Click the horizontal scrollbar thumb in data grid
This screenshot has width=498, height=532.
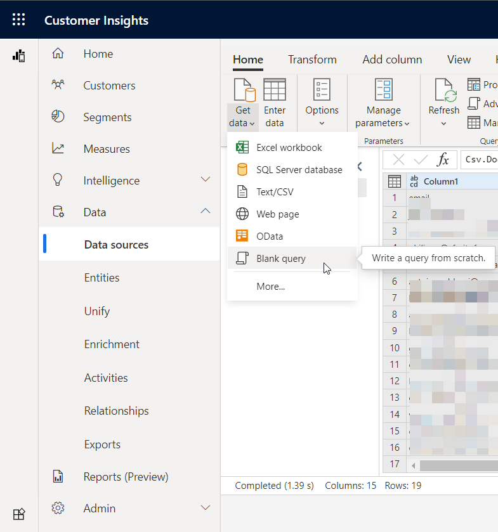coord(459,466)
